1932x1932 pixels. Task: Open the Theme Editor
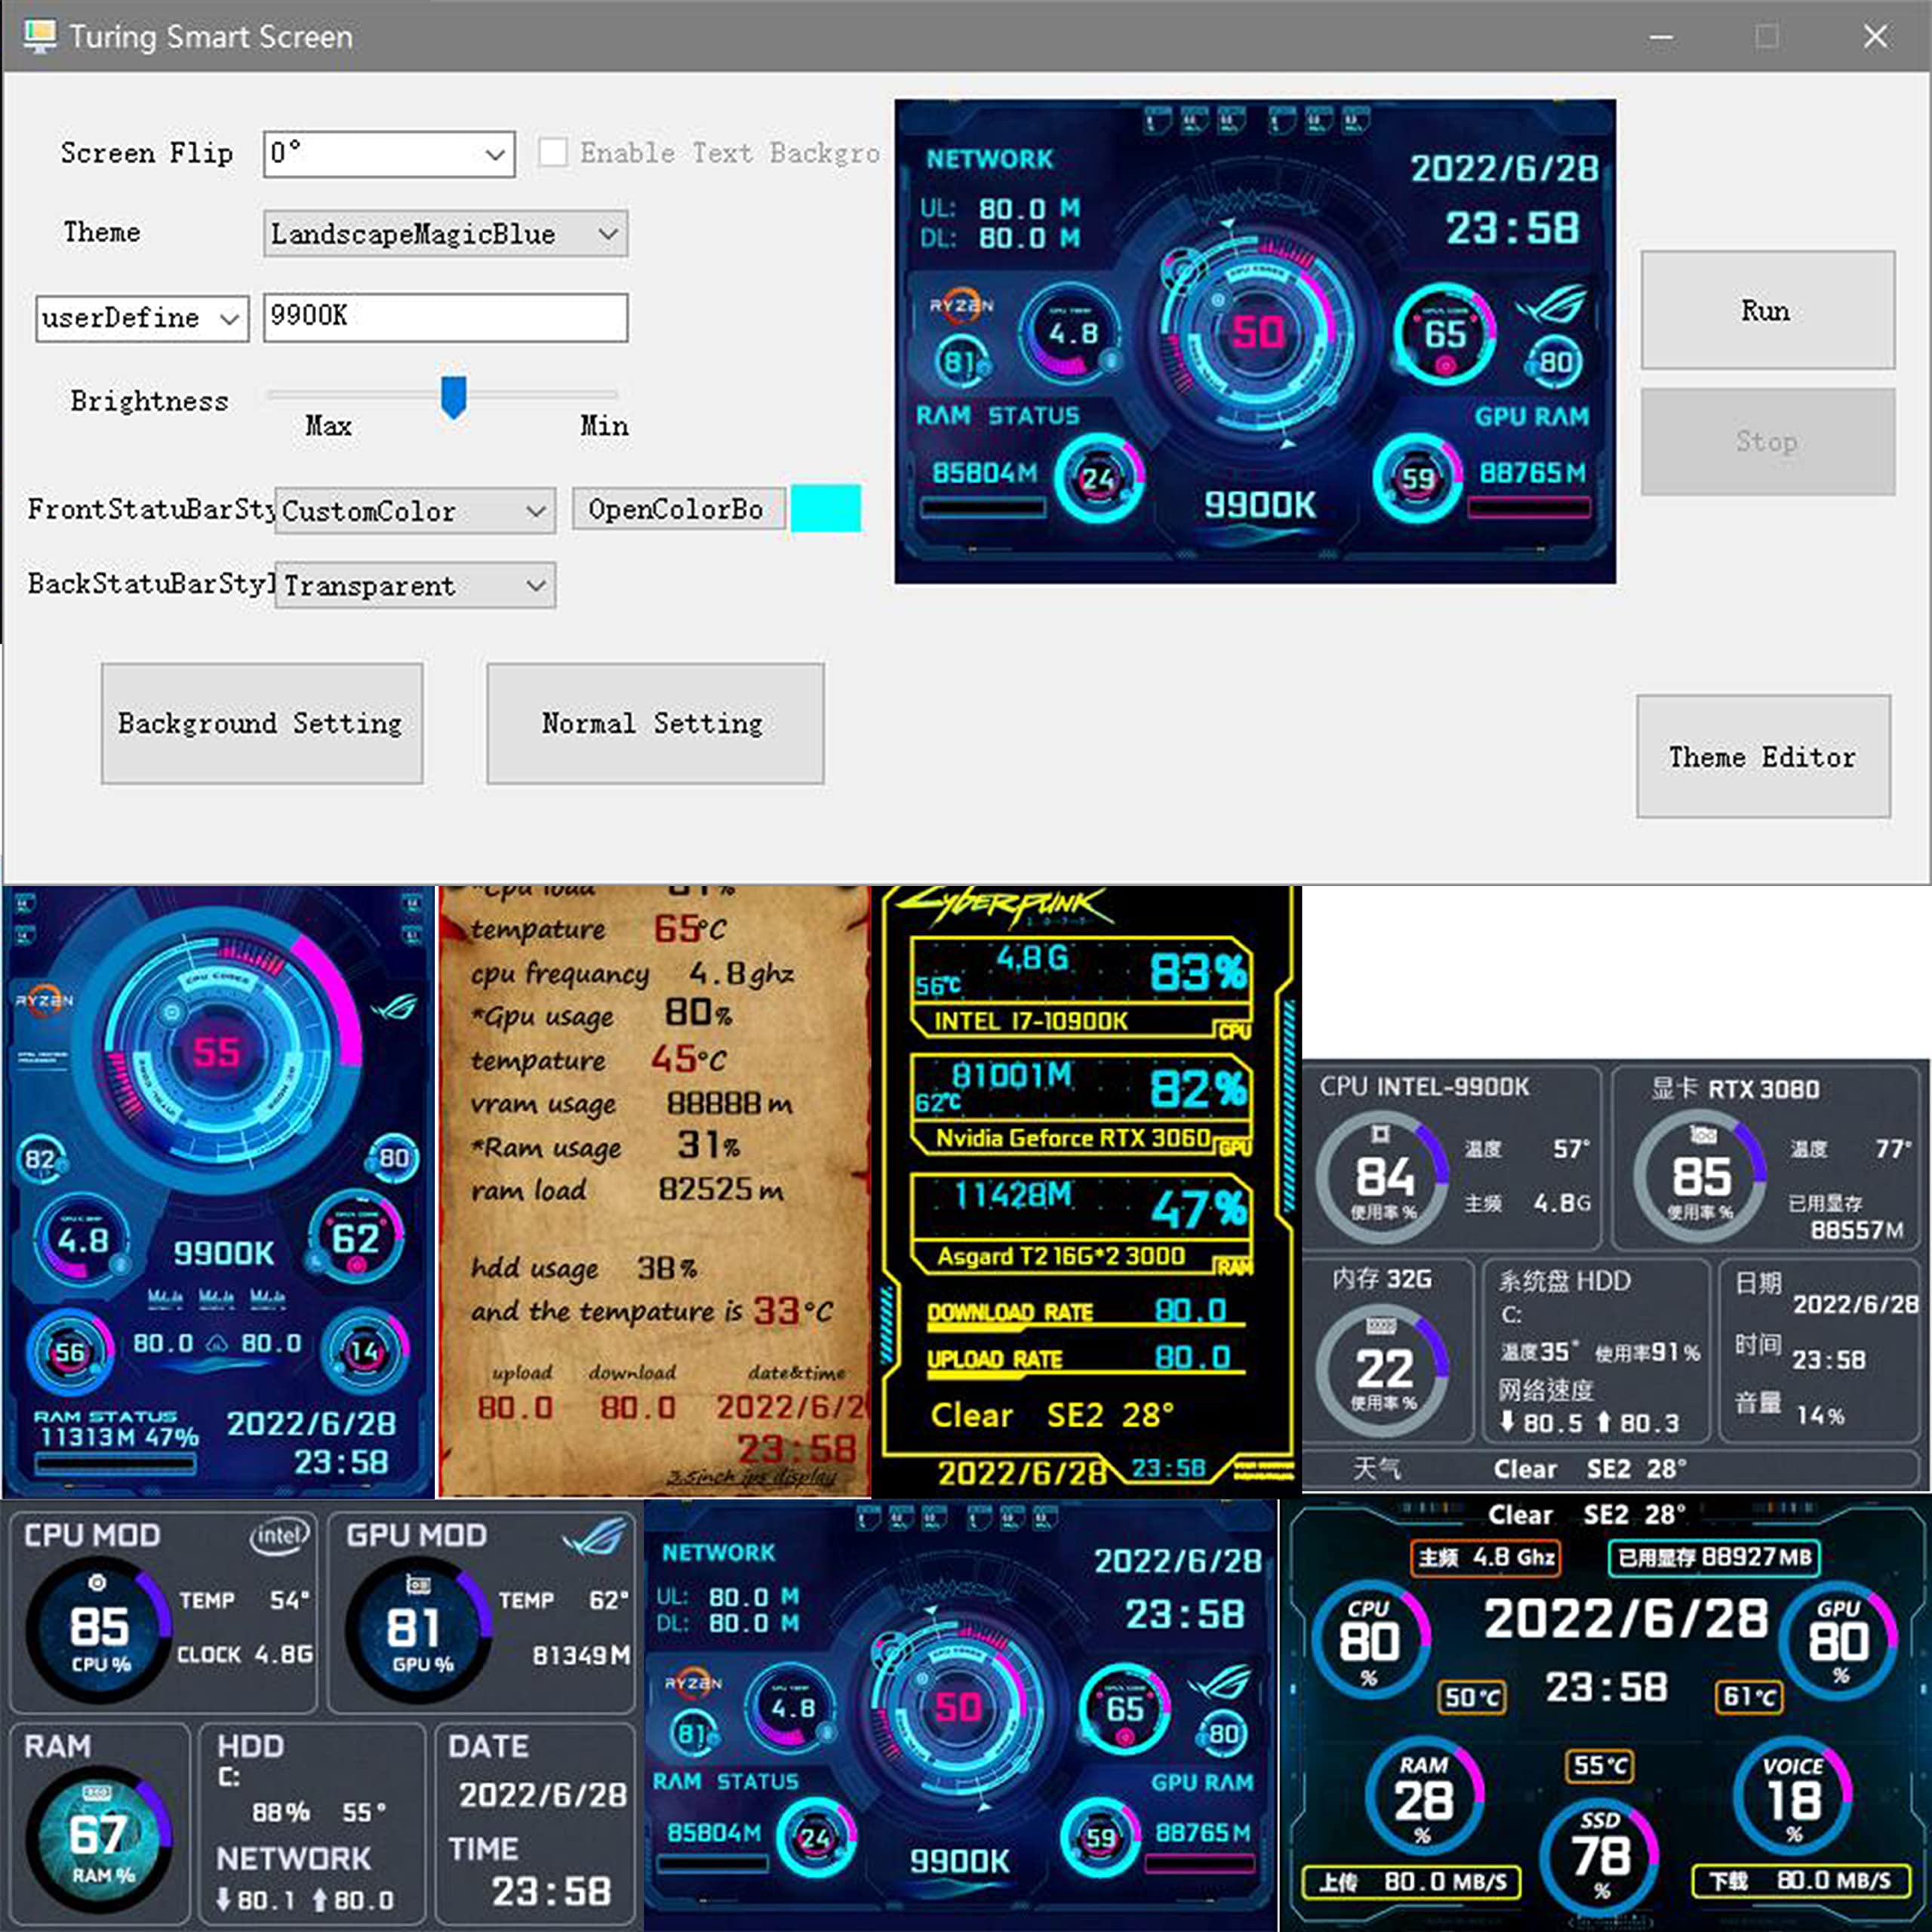point(1762,756)
